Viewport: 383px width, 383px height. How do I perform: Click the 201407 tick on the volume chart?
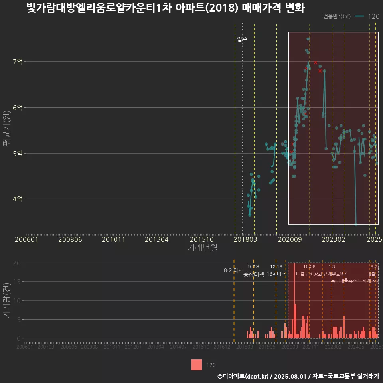178,347
